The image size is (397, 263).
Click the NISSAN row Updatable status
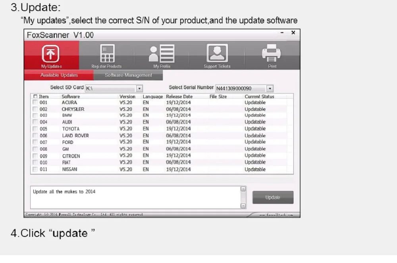click(x=255, y=169)
